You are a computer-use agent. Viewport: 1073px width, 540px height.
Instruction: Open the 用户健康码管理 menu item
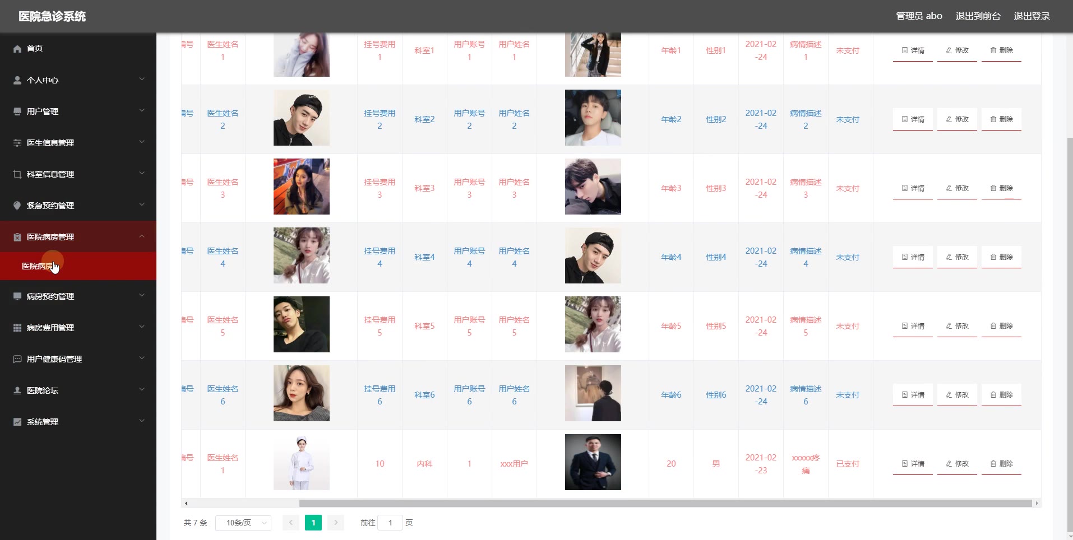coord(78,359)
